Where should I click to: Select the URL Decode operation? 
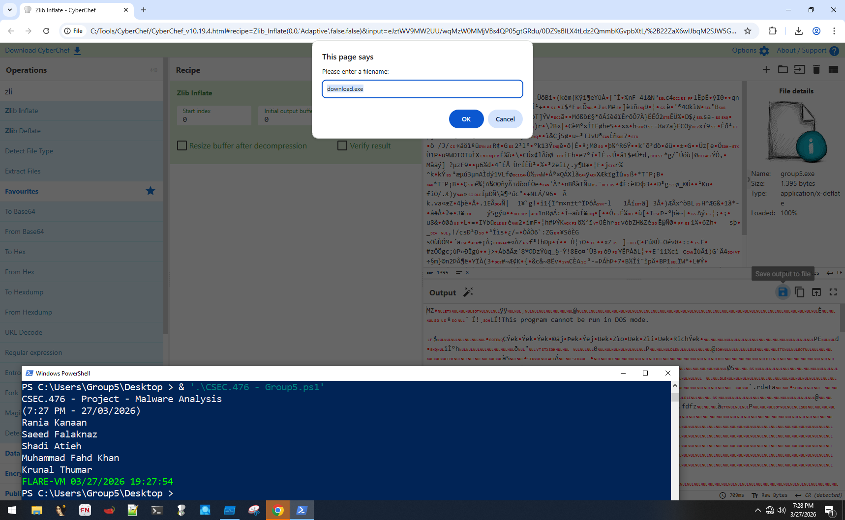[x=82, y=332]
